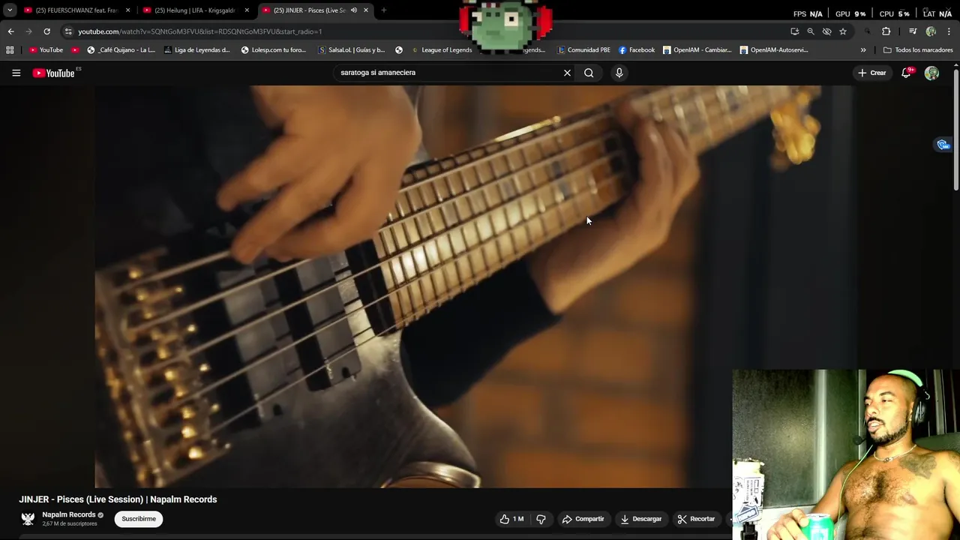960x540 pixels.
Task: Open the Facebook bookmark
Action: tap(637, 50)
